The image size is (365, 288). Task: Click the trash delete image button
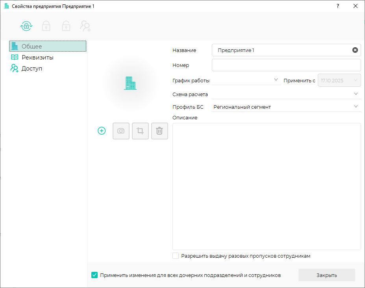tap(159, 131)
